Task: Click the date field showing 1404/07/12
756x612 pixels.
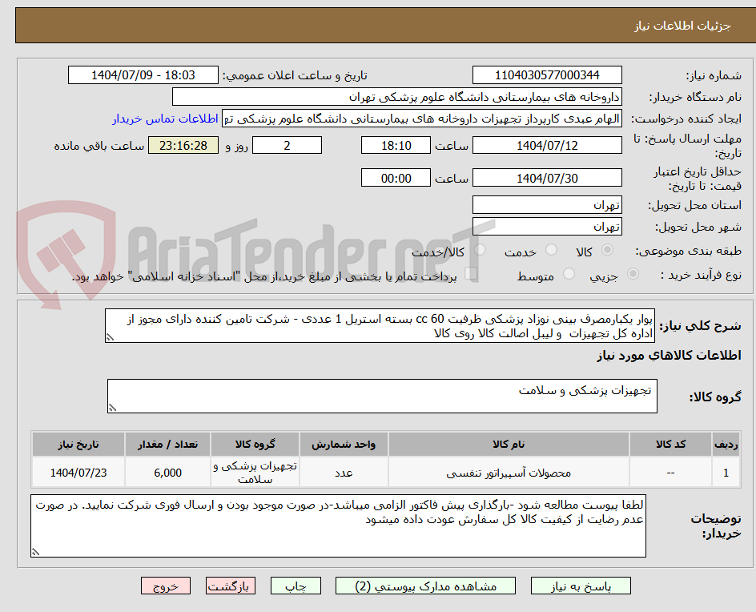Action: (x=547, y=145)
